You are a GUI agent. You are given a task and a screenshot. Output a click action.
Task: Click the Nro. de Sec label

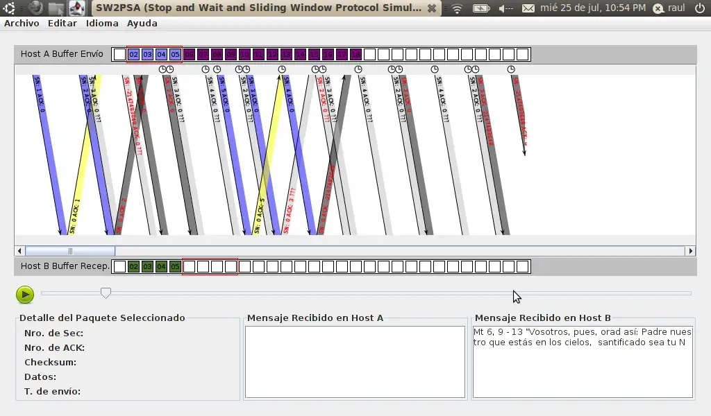pos(54,333)
